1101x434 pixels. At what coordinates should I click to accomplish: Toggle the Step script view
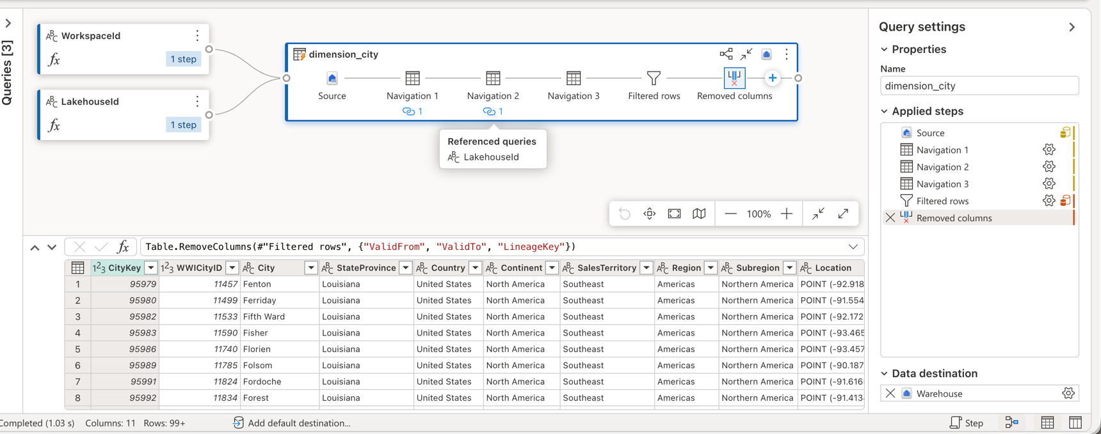tap(967, 422)
